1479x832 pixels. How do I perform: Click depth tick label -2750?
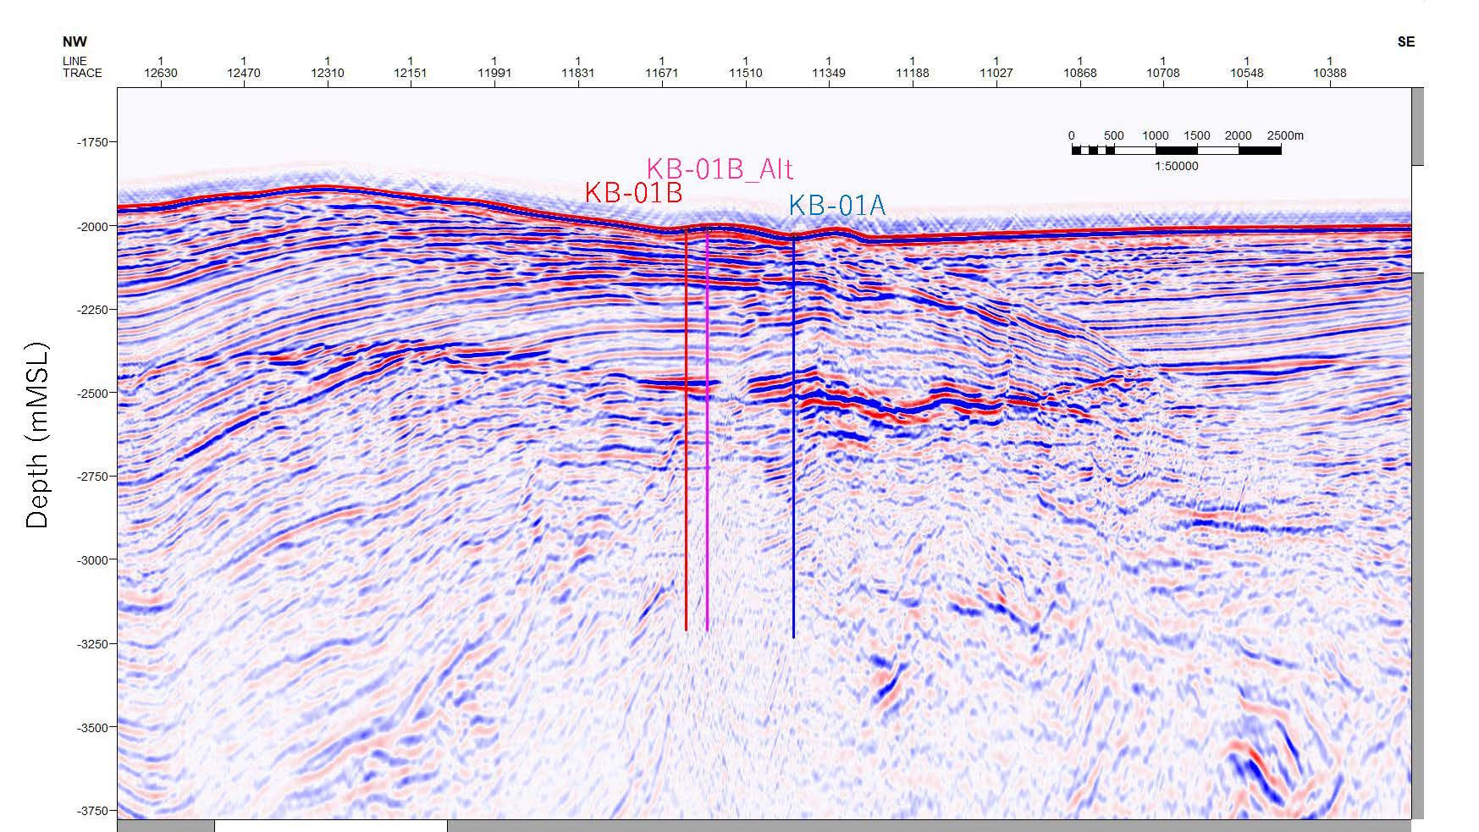click(x=91, y=477)
